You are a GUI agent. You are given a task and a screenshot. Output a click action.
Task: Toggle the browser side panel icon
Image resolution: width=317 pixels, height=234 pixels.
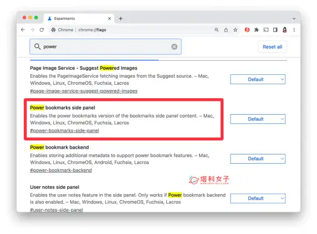[275, 30]
